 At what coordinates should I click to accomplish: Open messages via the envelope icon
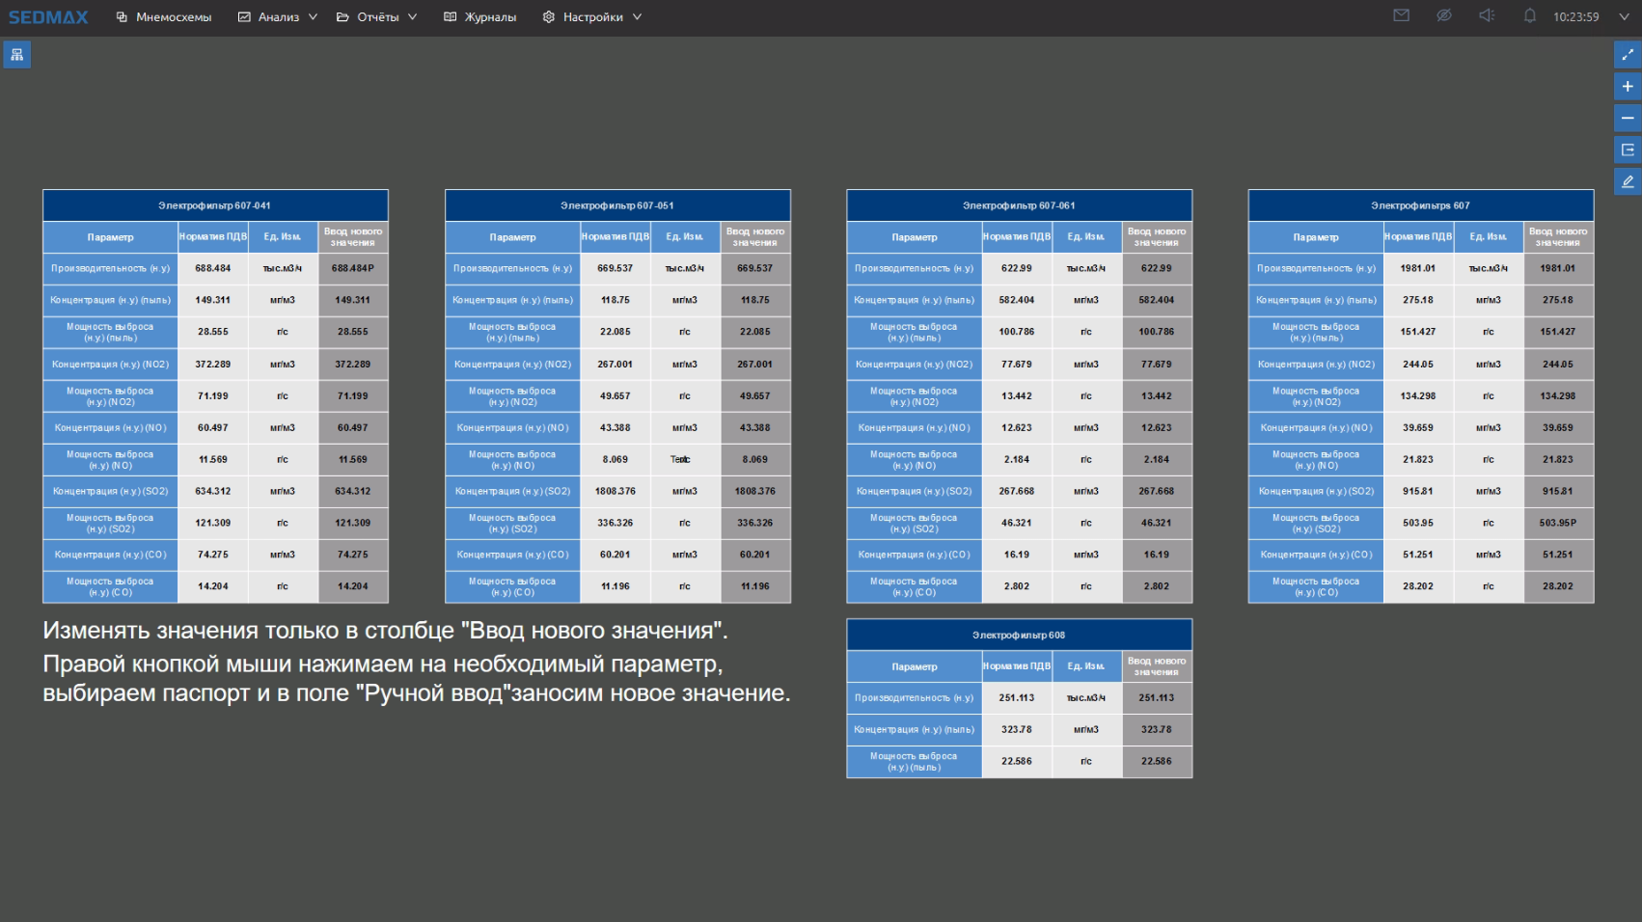click(x=1401, y=15)
